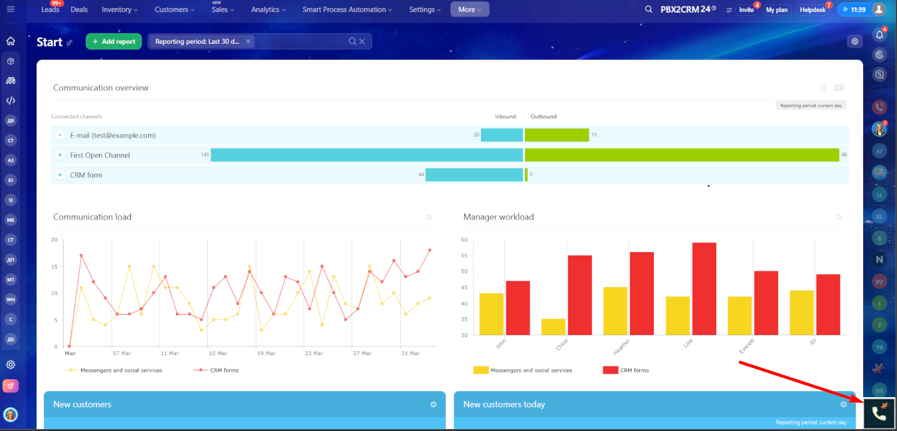Open the notifications bell in right sidebar
The width and height of the screenshot is (897, 431).
click(880, 35)
